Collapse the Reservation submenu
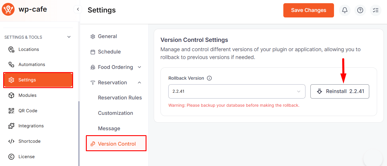 (x=139, y=83)
